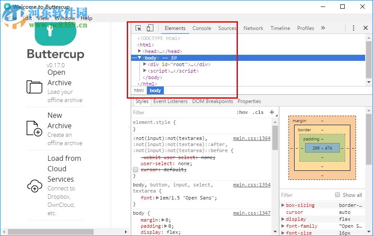Open the Event Listeners subtab
373x236 pixels.
pyautogui.click(x=170, y=101)
